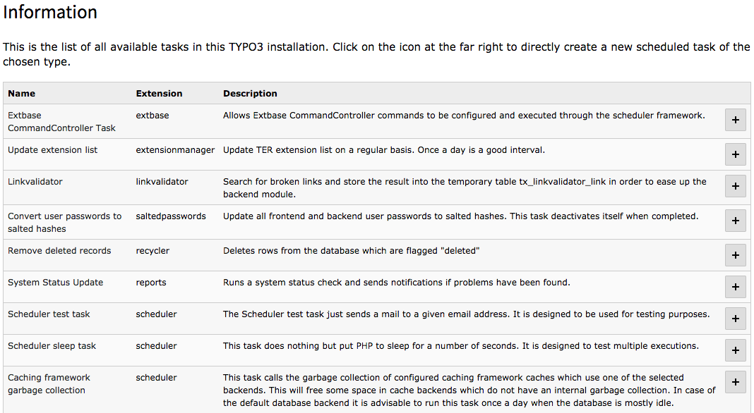Create Update extension list task via plus icon
754x413 pixels.
coord(735,154)
